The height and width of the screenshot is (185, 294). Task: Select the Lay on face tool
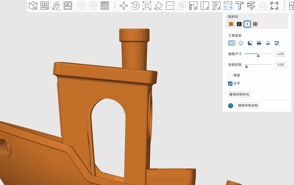pos(158,6)
